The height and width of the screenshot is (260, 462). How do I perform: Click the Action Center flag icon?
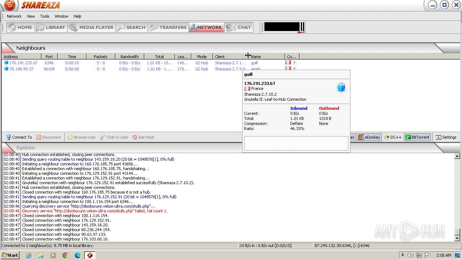point(427,255)
